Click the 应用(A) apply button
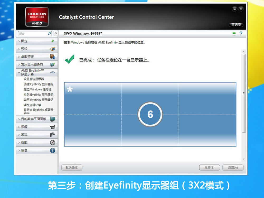264x198 pixels. coord(233,168)
